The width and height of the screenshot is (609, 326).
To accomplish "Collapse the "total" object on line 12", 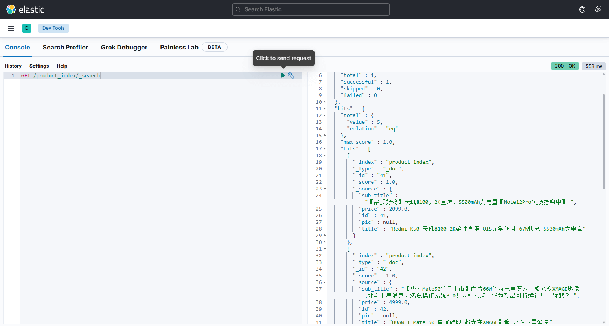I will tap(325, 115).
